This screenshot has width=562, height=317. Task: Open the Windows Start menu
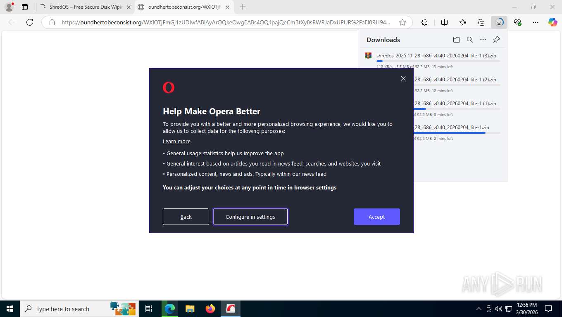tap(10, 309)
